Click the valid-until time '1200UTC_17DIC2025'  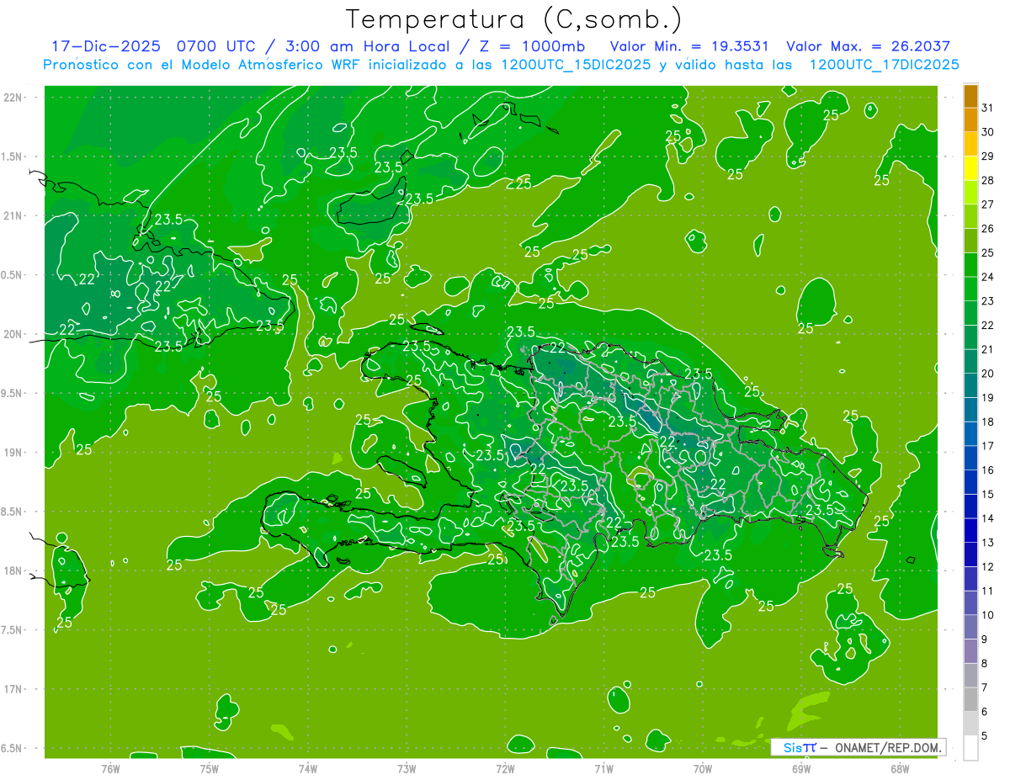884,65
